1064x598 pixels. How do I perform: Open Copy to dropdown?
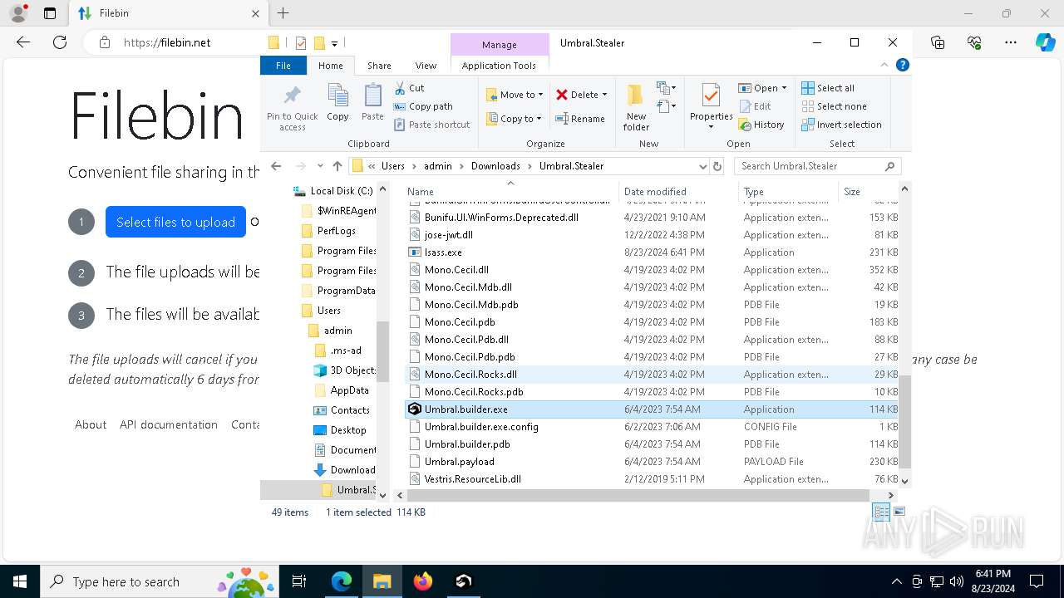[x=515, y=119]
